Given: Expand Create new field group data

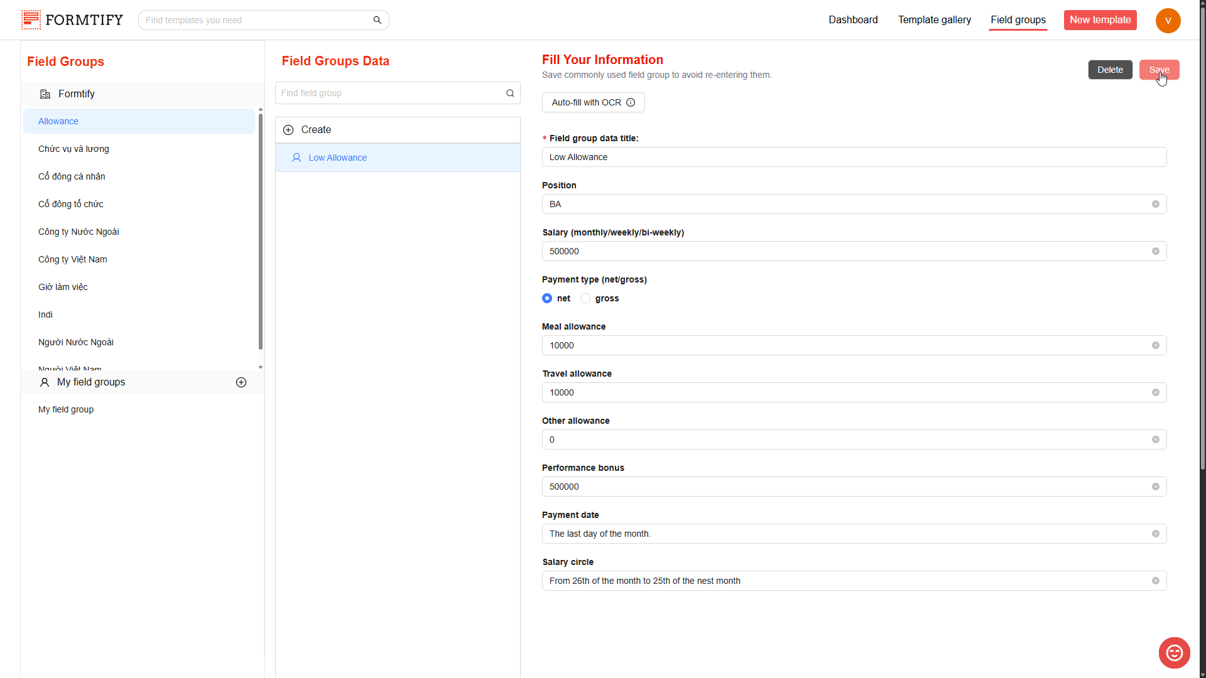Looking at the screenshot, I should pyautogui.click(x=316, y=130).
